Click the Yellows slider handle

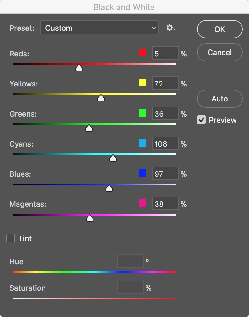pyautogui.click(x=101, y=98)
